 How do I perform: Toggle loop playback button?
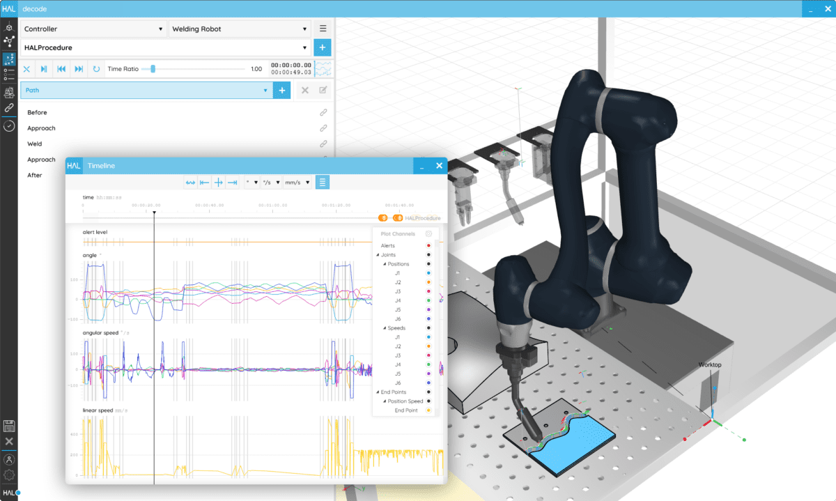[96, 69]
